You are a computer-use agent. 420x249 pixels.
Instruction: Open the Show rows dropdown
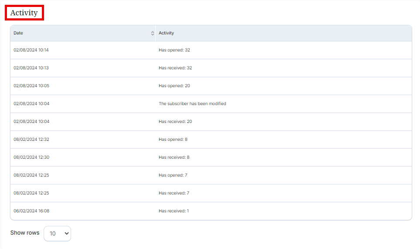[57, 233]
